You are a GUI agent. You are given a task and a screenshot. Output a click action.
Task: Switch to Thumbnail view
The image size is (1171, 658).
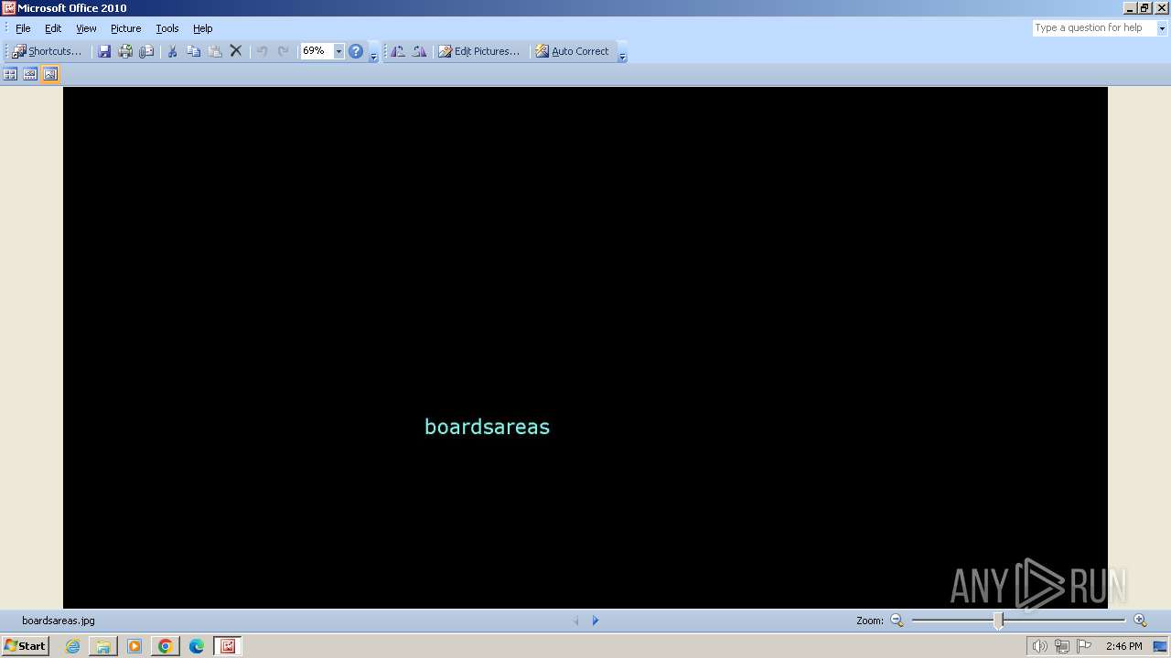(10, 74)
